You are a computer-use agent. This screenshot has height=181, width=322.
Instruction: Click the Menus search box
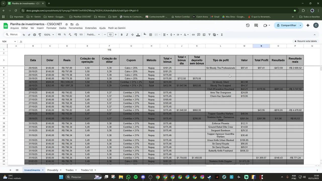[12, 34]
